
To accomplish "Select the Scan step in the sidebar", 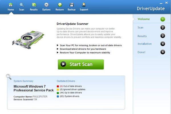I will coord(141,27).
